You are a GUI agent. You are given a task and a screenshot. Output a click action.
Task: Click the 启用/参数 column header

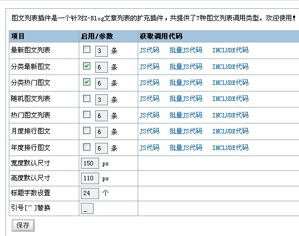click(x=97, y=36)
